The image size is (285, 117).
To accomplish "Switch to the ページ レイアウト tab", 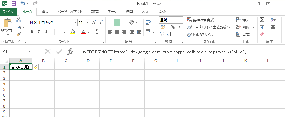I will click(70, 12).
